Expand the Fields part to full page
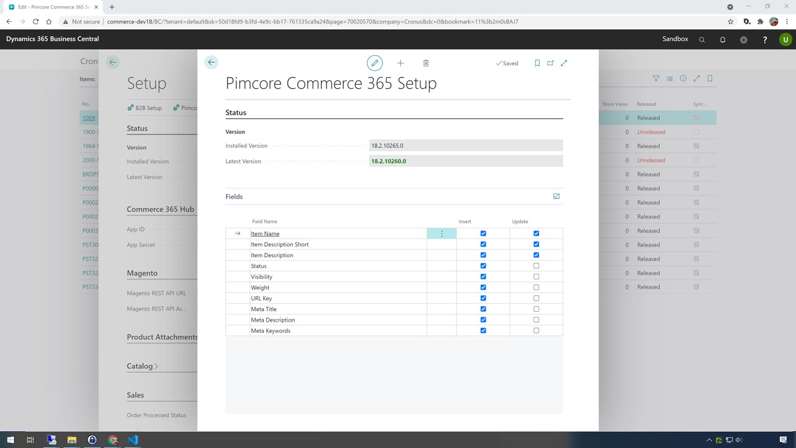Image resolution: width=796 pixels, height=448 pixels. click(557, 196)
